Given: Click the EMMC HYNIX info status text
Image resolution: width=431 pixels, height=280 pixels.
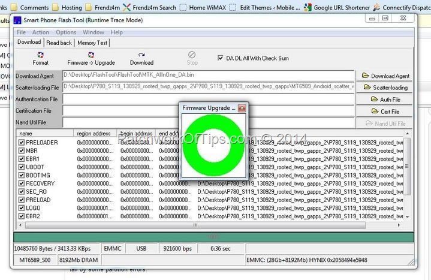Looking at the screenshot, I should 307,260.
